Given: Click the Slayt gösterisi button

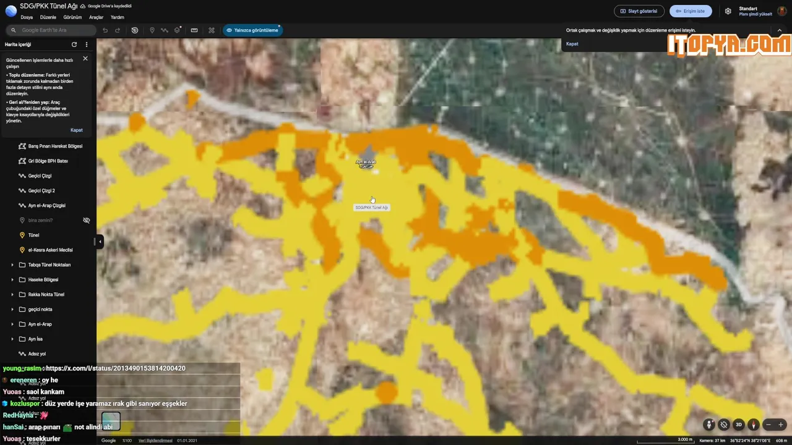Looking at the screenshot, I should 639,11.
